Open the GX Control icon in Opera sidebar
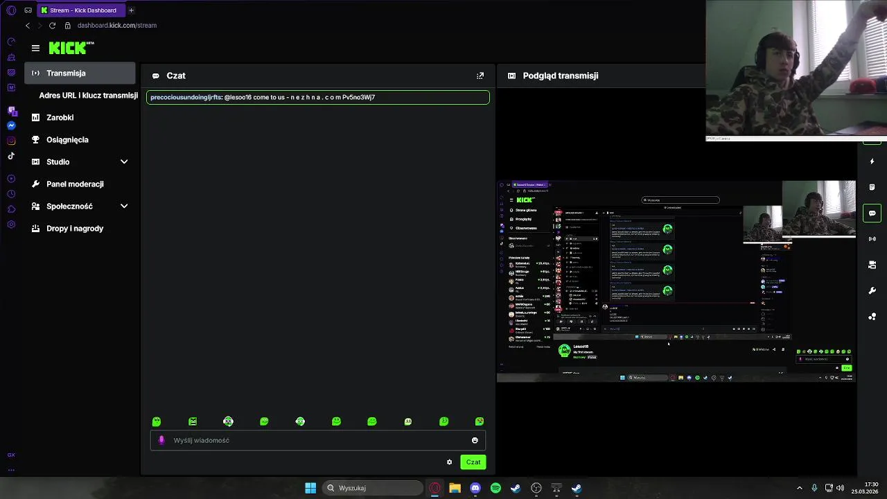 pos(11,455)
